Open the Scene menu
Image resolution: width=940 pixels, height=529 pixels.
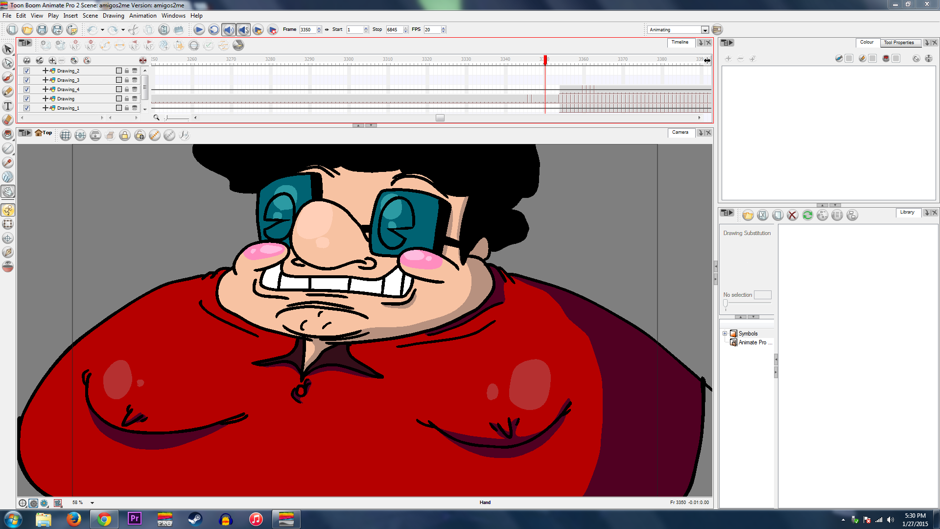pos(90,16)
